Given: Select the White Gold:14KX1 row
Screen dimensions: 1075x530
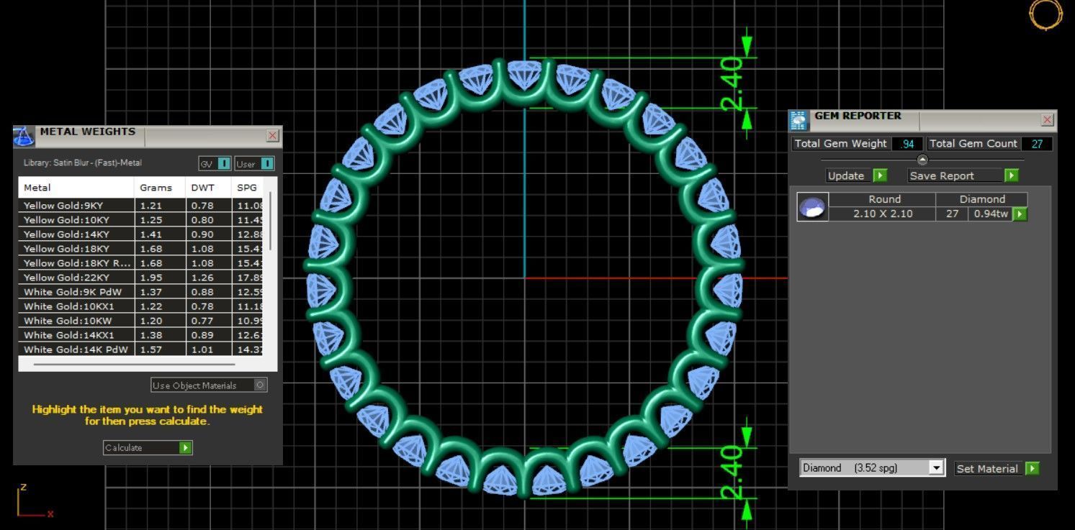Looking at the screenshot, I should pos(140,335).
